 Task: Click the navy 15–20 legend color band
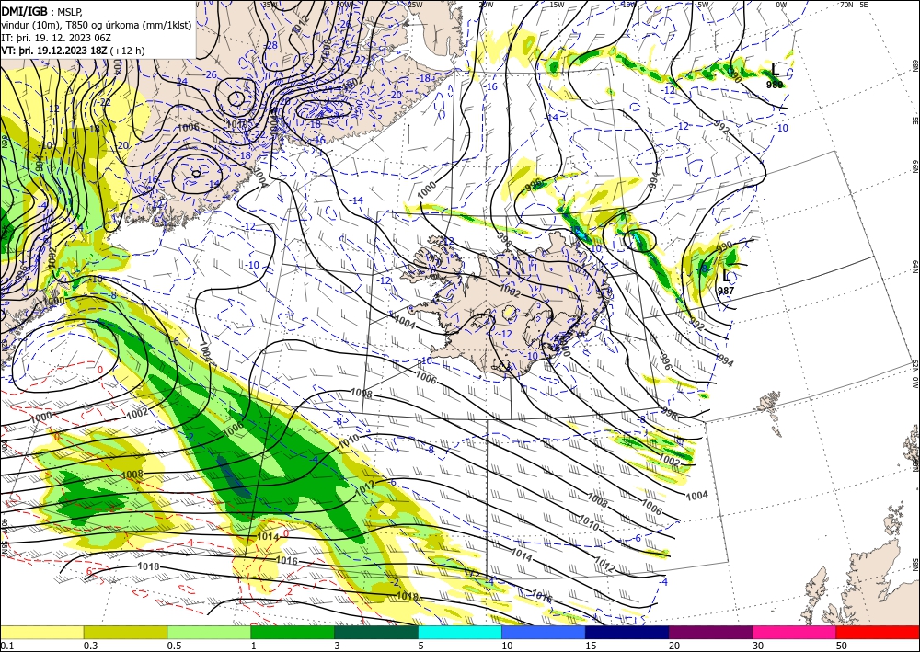[x=627, y=632]
